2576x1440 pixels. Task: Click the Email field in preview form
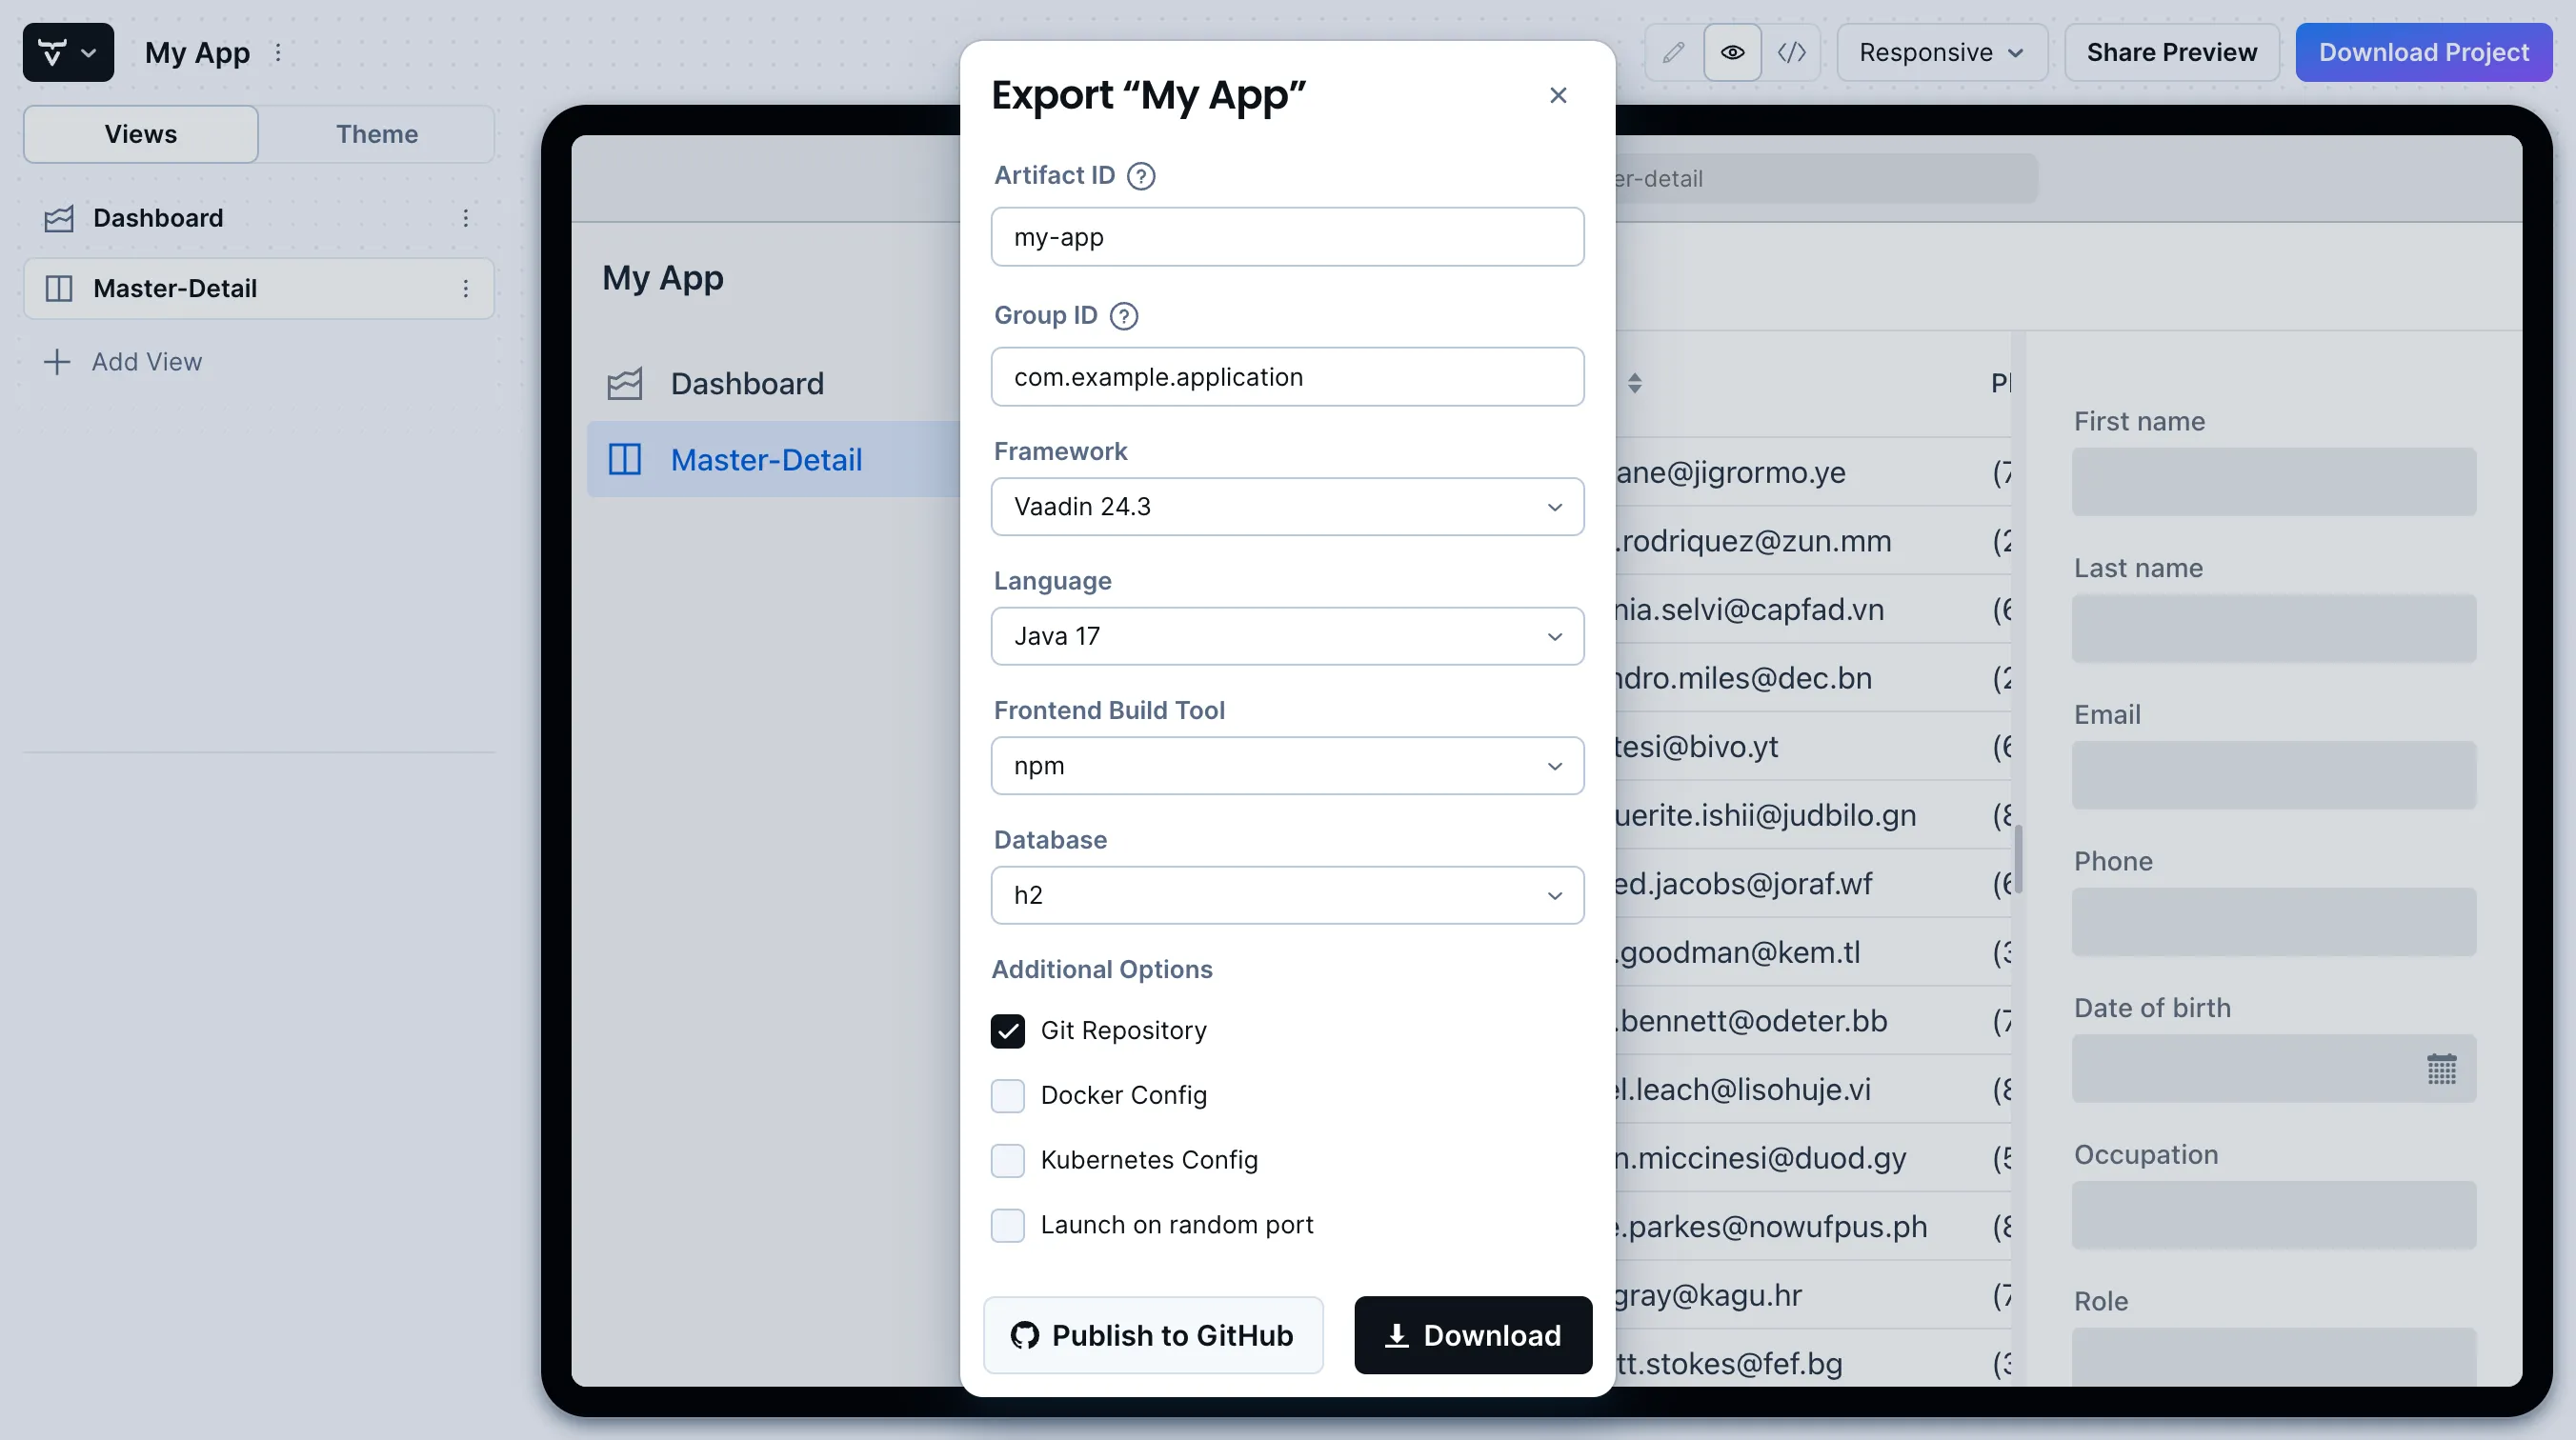click(x=2274, y=775)
